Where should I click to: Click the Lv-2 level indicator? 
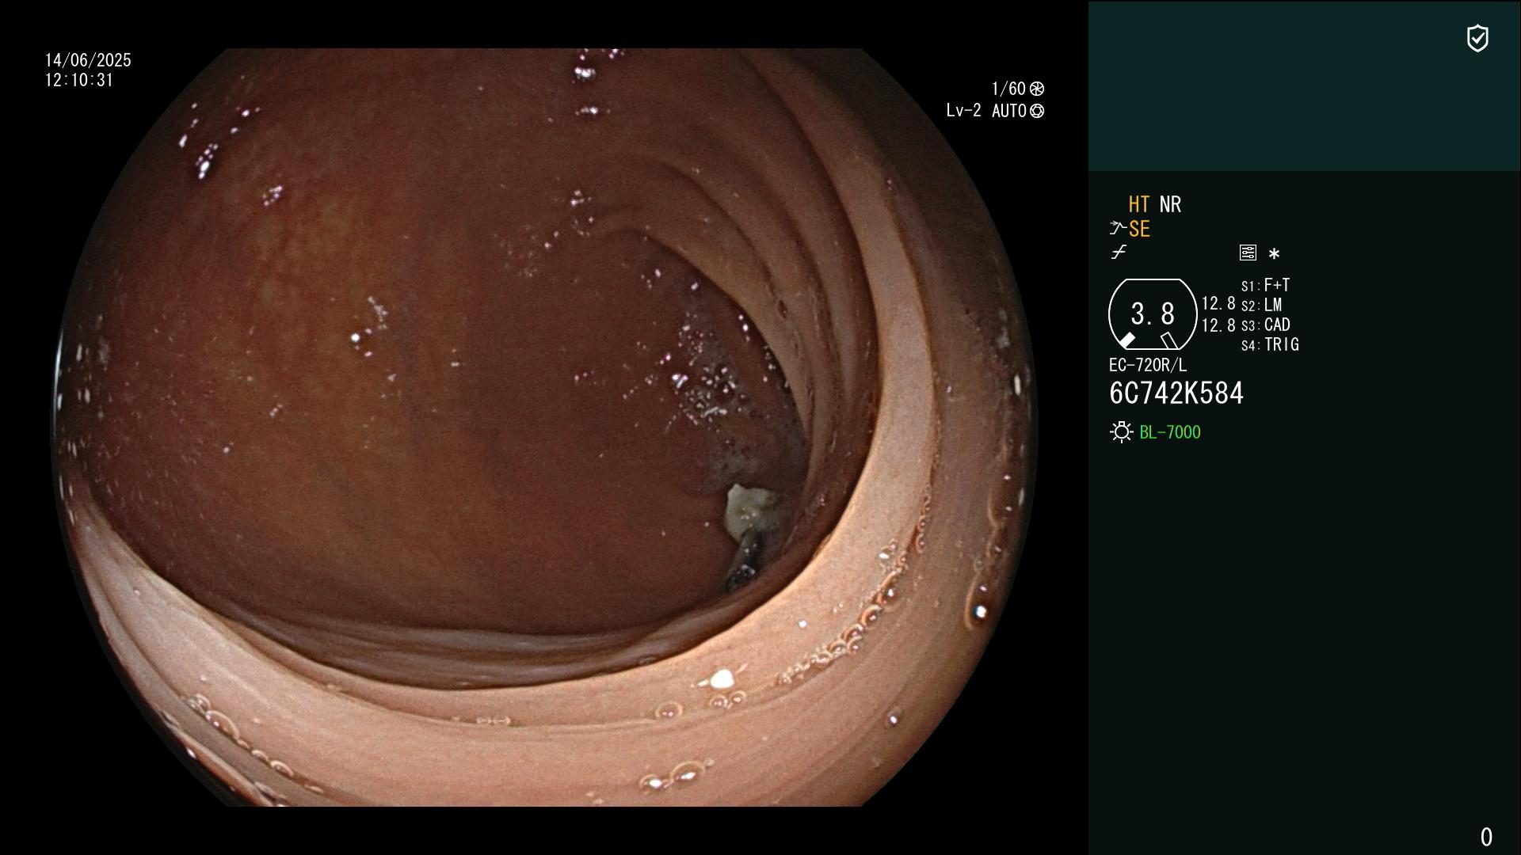[963, 111]
